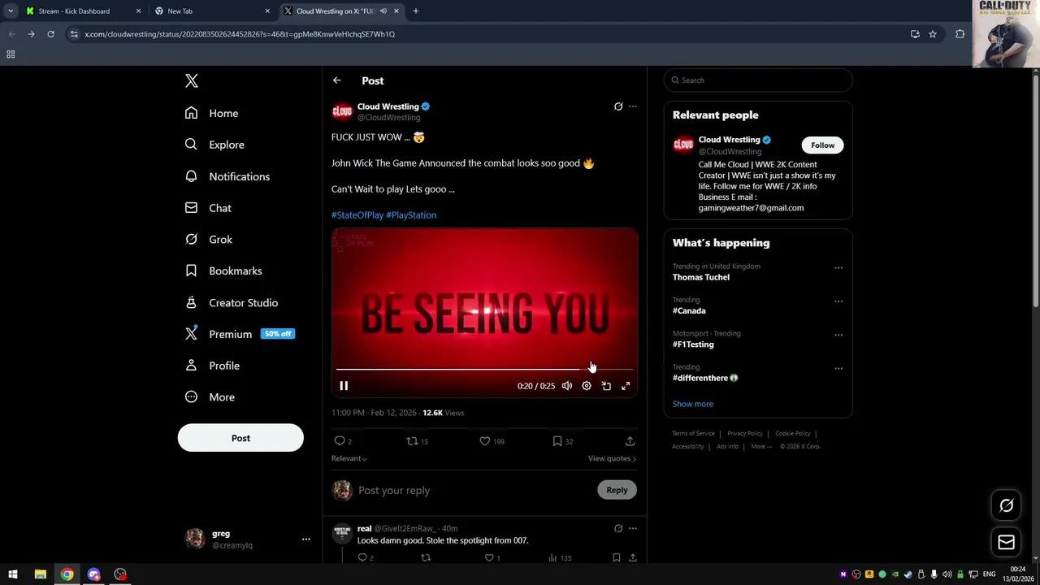Click the share icon under the post
Image resolution: width=1040 pixels, height=585 pixels.
pyautogui.click(x=630, y=441)
